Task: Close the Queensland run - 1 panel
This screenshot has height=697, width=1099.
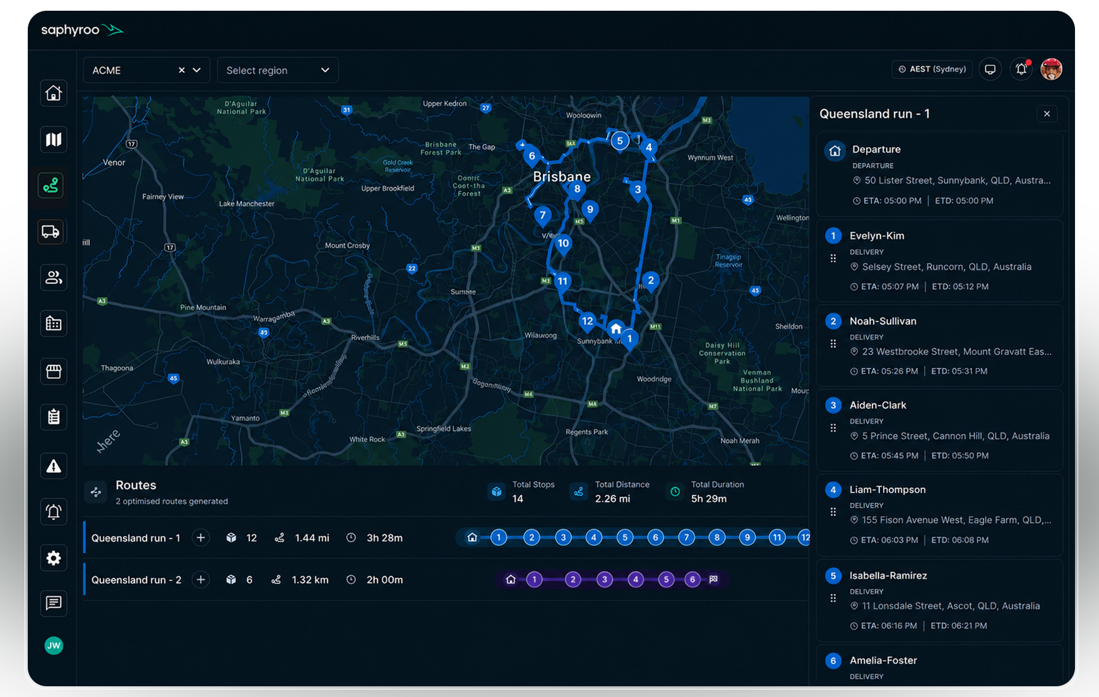Action: coord(1047,114)
